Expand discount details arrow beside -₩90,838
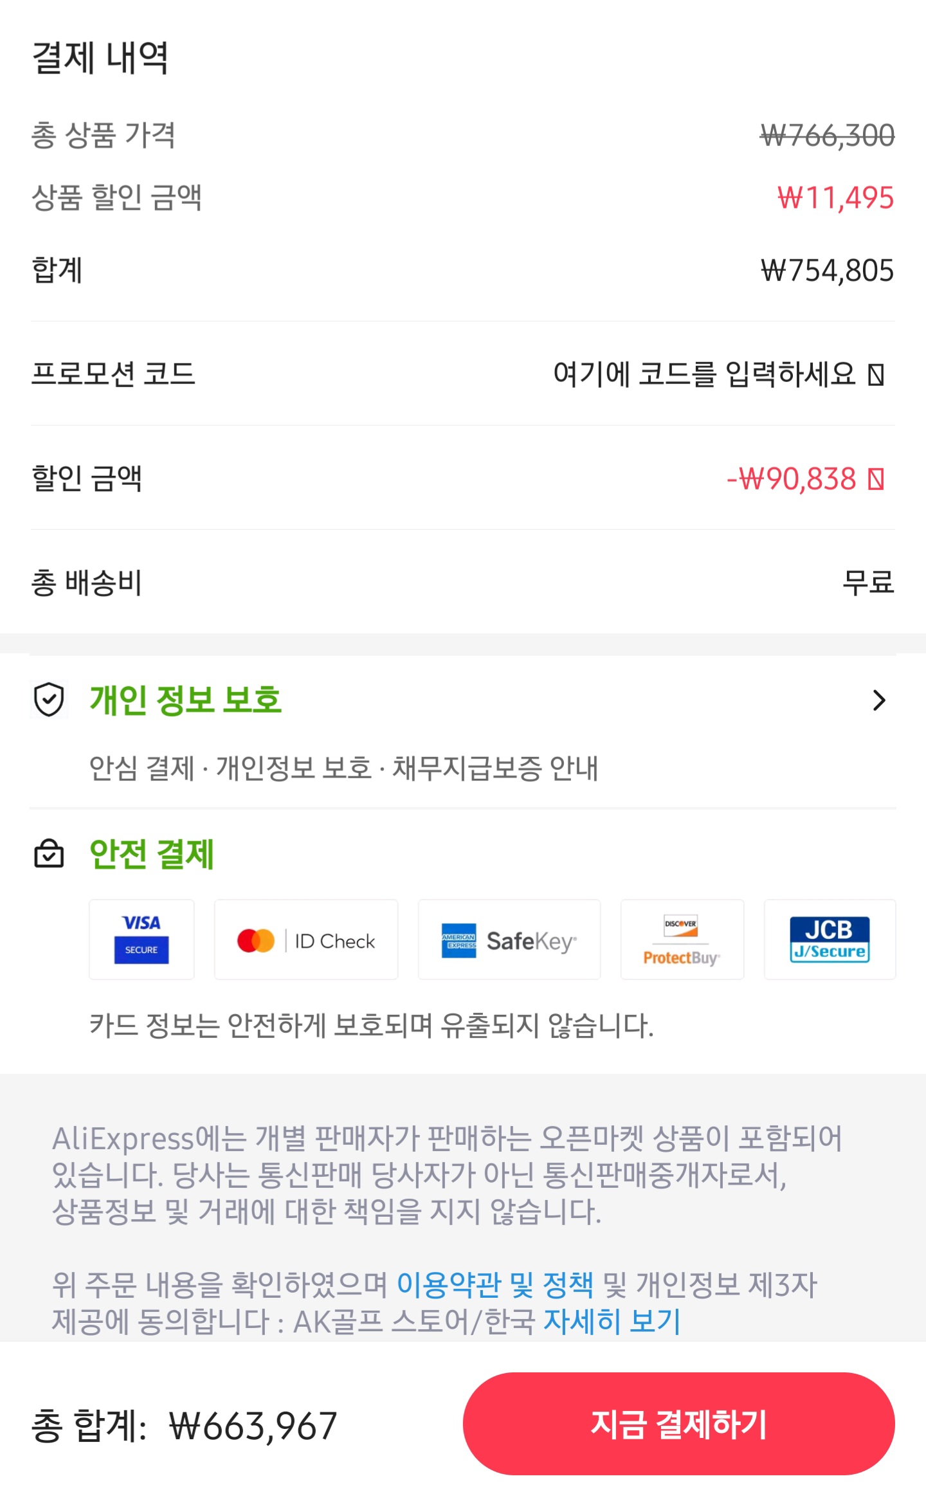The width and height of the screenshot is (926, 1501). coord(876,478)
